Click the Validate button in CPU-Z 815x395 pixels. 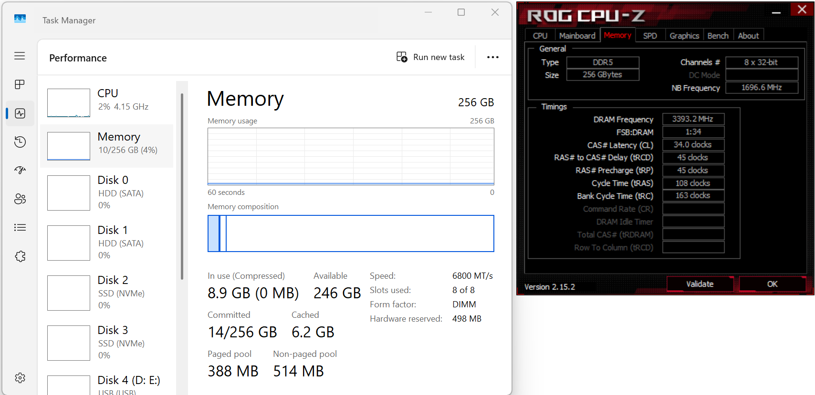pos(700,284)
